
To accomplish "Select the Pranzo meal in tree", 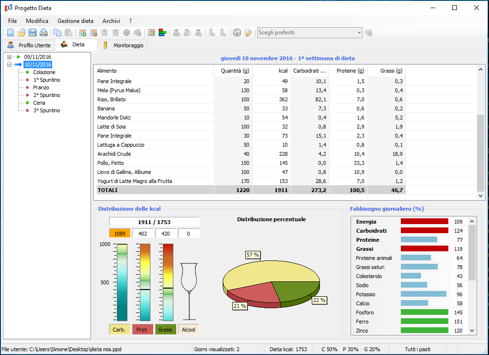I will [x=41, y=87].
